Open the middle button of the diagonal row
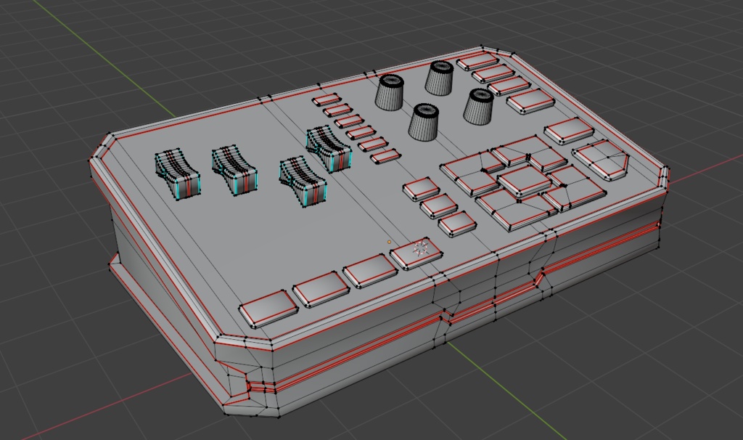This screenshot has width=743, height=440. tap(353, 127)
